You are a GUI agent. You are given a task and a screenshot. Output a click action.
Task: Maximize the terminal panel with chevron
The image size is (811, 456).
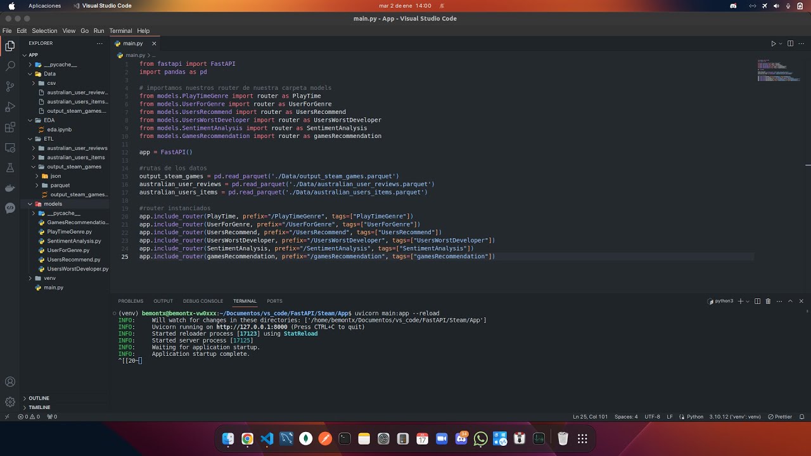[x=790, y=301]
